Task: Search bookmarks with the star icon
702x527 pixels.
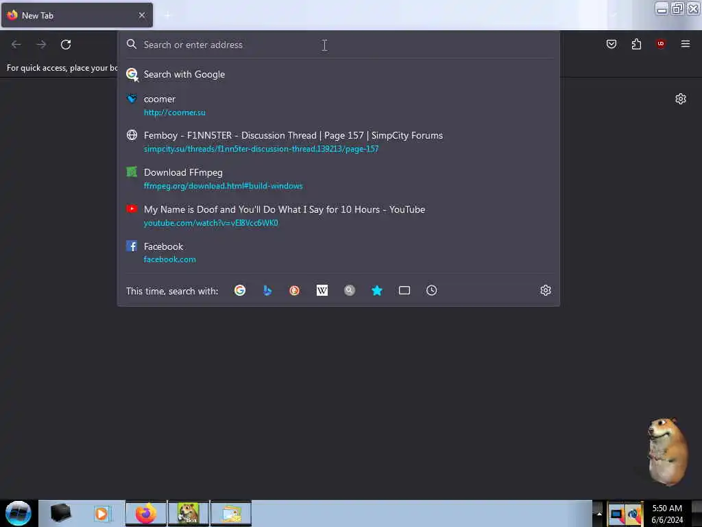Action: [377, 290]
